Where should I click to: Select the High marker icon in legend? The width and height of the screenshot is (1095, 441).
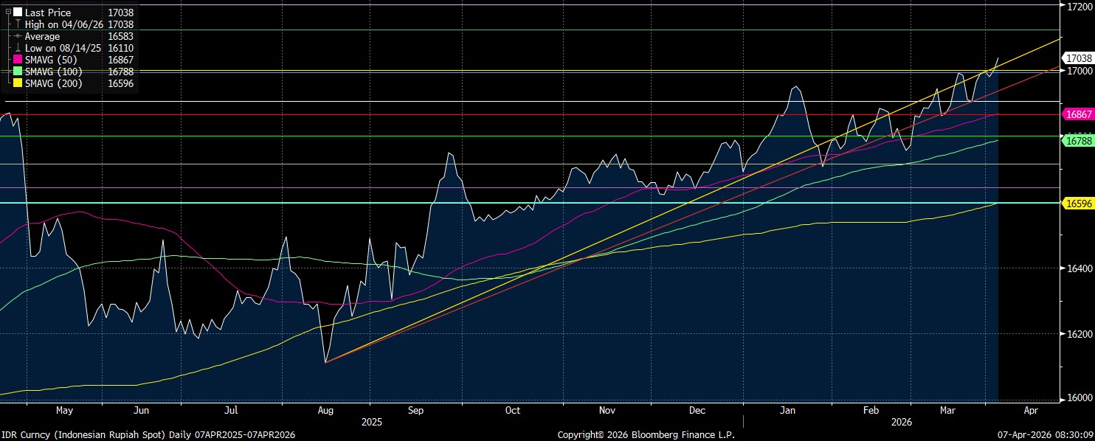[17, 24]
